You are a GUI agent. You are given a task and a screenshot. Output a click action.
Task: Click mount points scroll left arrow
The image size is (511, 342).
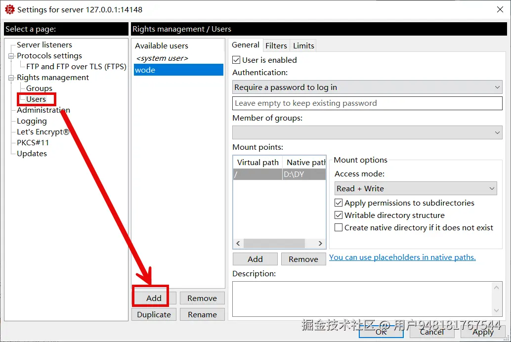coord(238,244)
